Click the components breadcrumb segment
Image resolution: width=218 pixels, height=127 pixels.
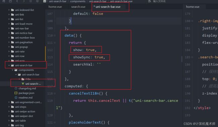pyautogui.click(x=78, y=1)
